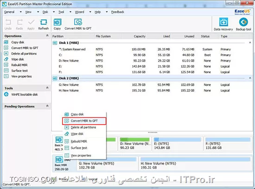Open the Feedback menu
Image resolution: width=255 pixels, height=189 pixels.
[x=118, y=12]
